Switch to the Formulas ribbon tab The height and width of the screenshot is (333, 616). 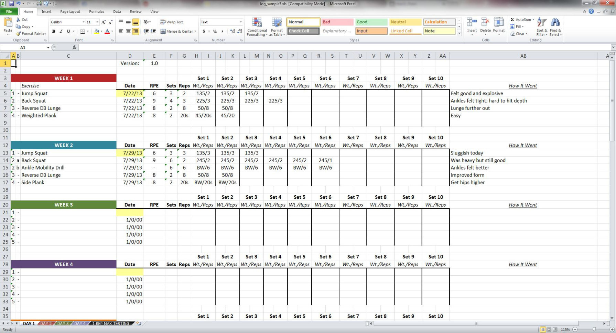(x=96, y=11)
